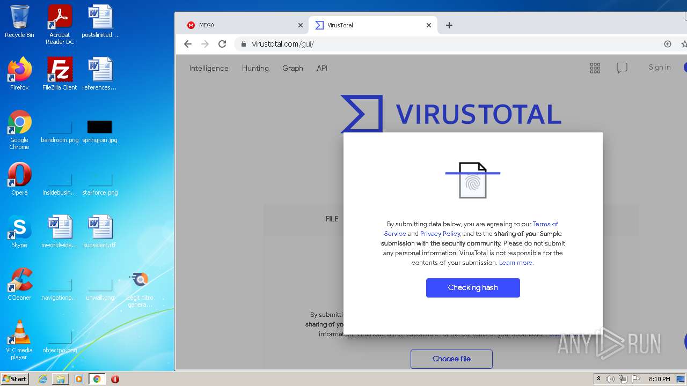The height and width of the screenshot is (386, 687).
Task: Show hidden system tray icons
Action: coord(599,379)
